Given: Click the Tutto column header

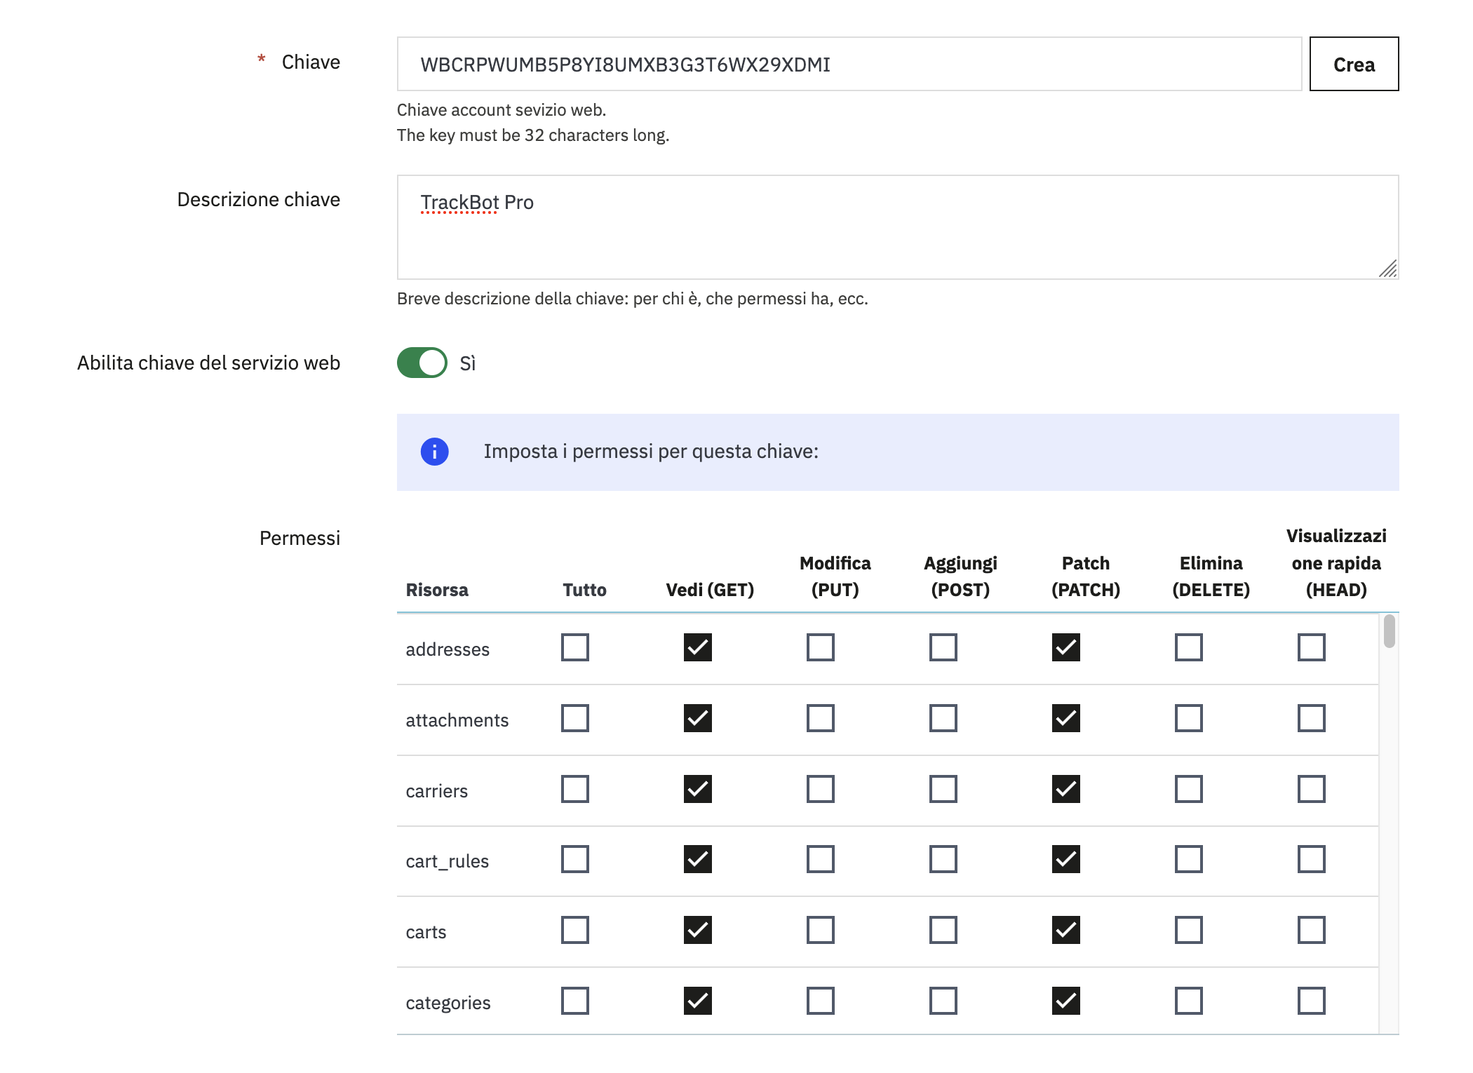Looking at the screenshot, I should point(584,590).
